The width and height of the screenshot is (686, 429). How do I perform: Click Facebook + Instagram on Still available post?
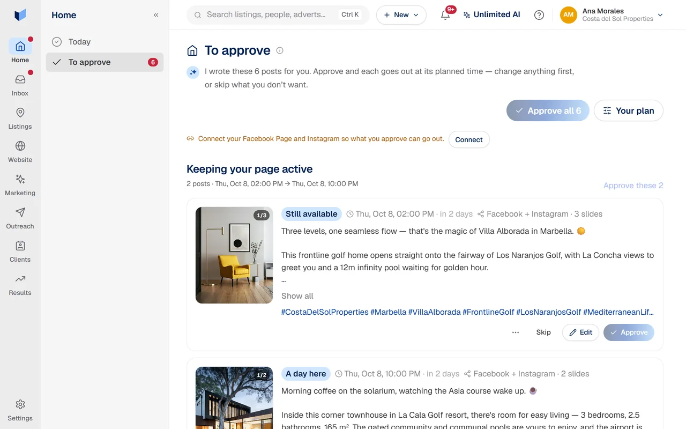(527, 214)
